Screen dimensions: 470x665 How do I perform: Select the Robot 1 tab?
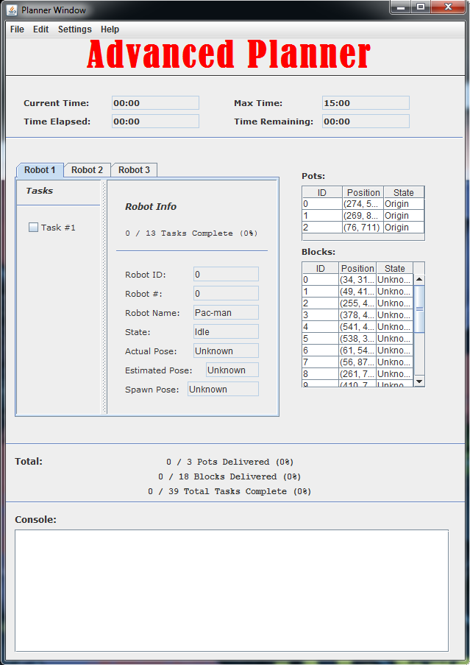[40, 170]
